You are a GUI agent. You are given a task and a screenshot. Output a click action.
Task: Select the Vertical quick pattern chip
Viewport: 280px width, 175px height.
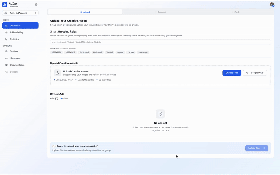point(110,52)
